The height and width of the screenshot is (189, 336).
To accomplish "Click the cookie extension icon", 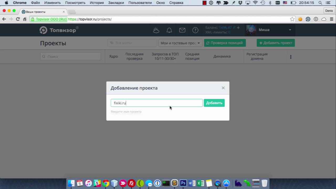I will pos(300,19).
